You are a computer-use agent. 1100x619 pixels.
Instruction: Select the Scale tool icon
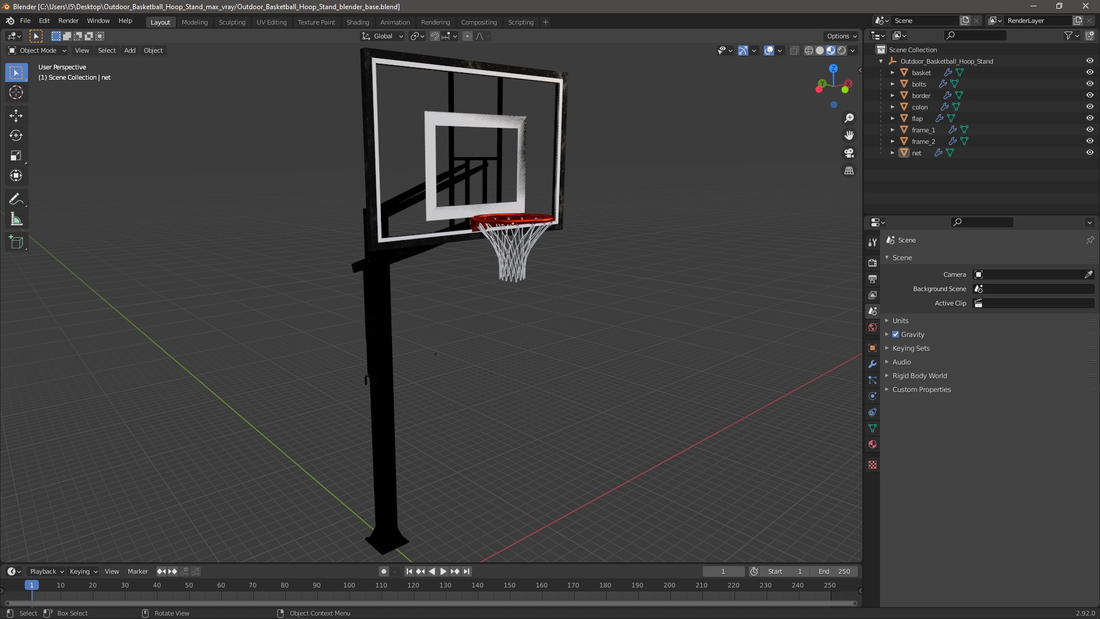click(17, 156)
